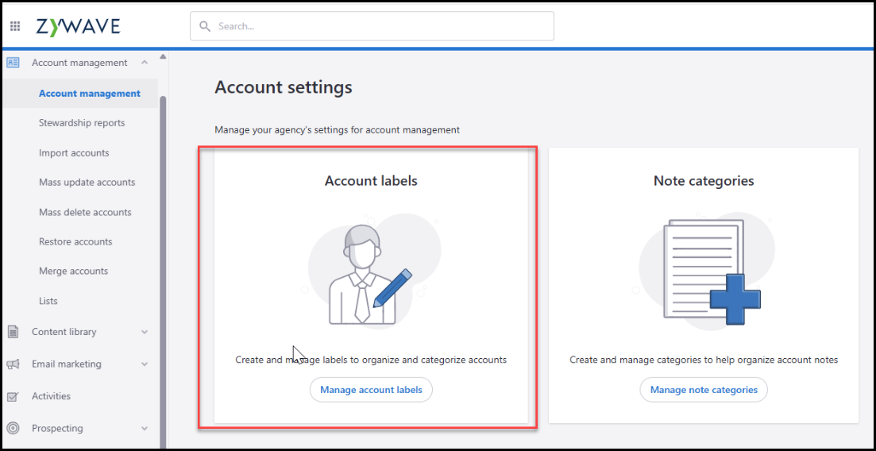Click the Account labels person illustration

pyautogui.click(x=372, y=272)
